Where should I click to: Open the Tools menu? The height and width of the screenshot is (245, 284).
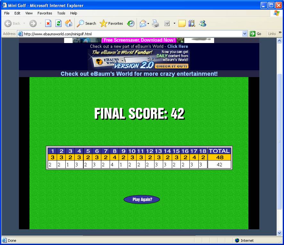coord(61,13)
